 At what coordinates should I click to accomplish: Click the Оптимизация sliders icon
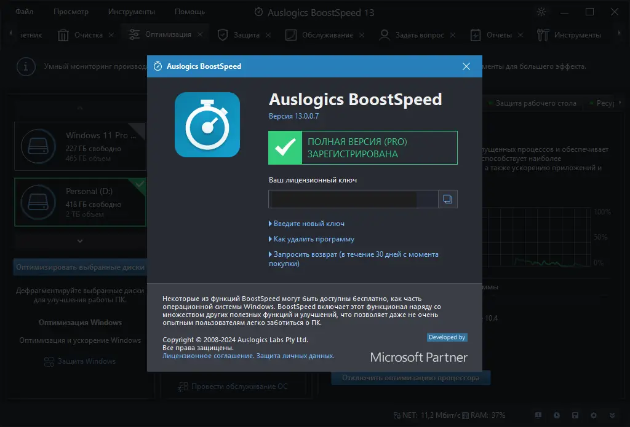(x=134, y=34)
